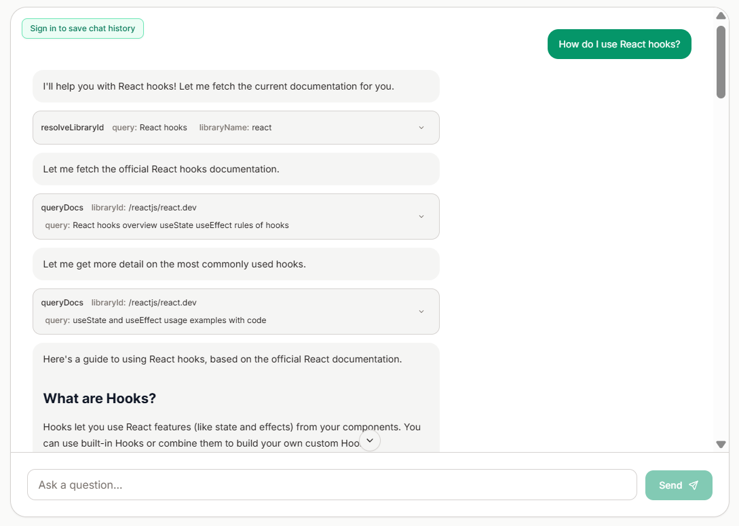Expand the React hooks overview queryDocs chevron
Viewport: 739px width, 526px height.
[421, 217]
